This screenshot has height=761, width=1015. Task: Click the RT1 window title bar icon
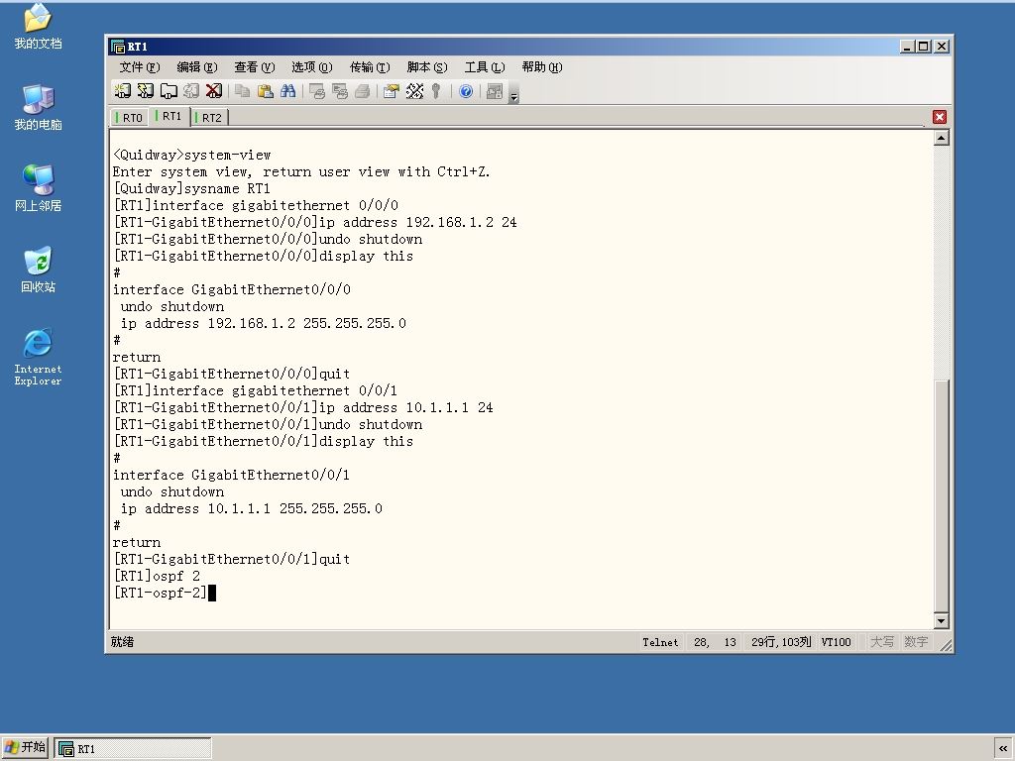[x=118, y=46]
